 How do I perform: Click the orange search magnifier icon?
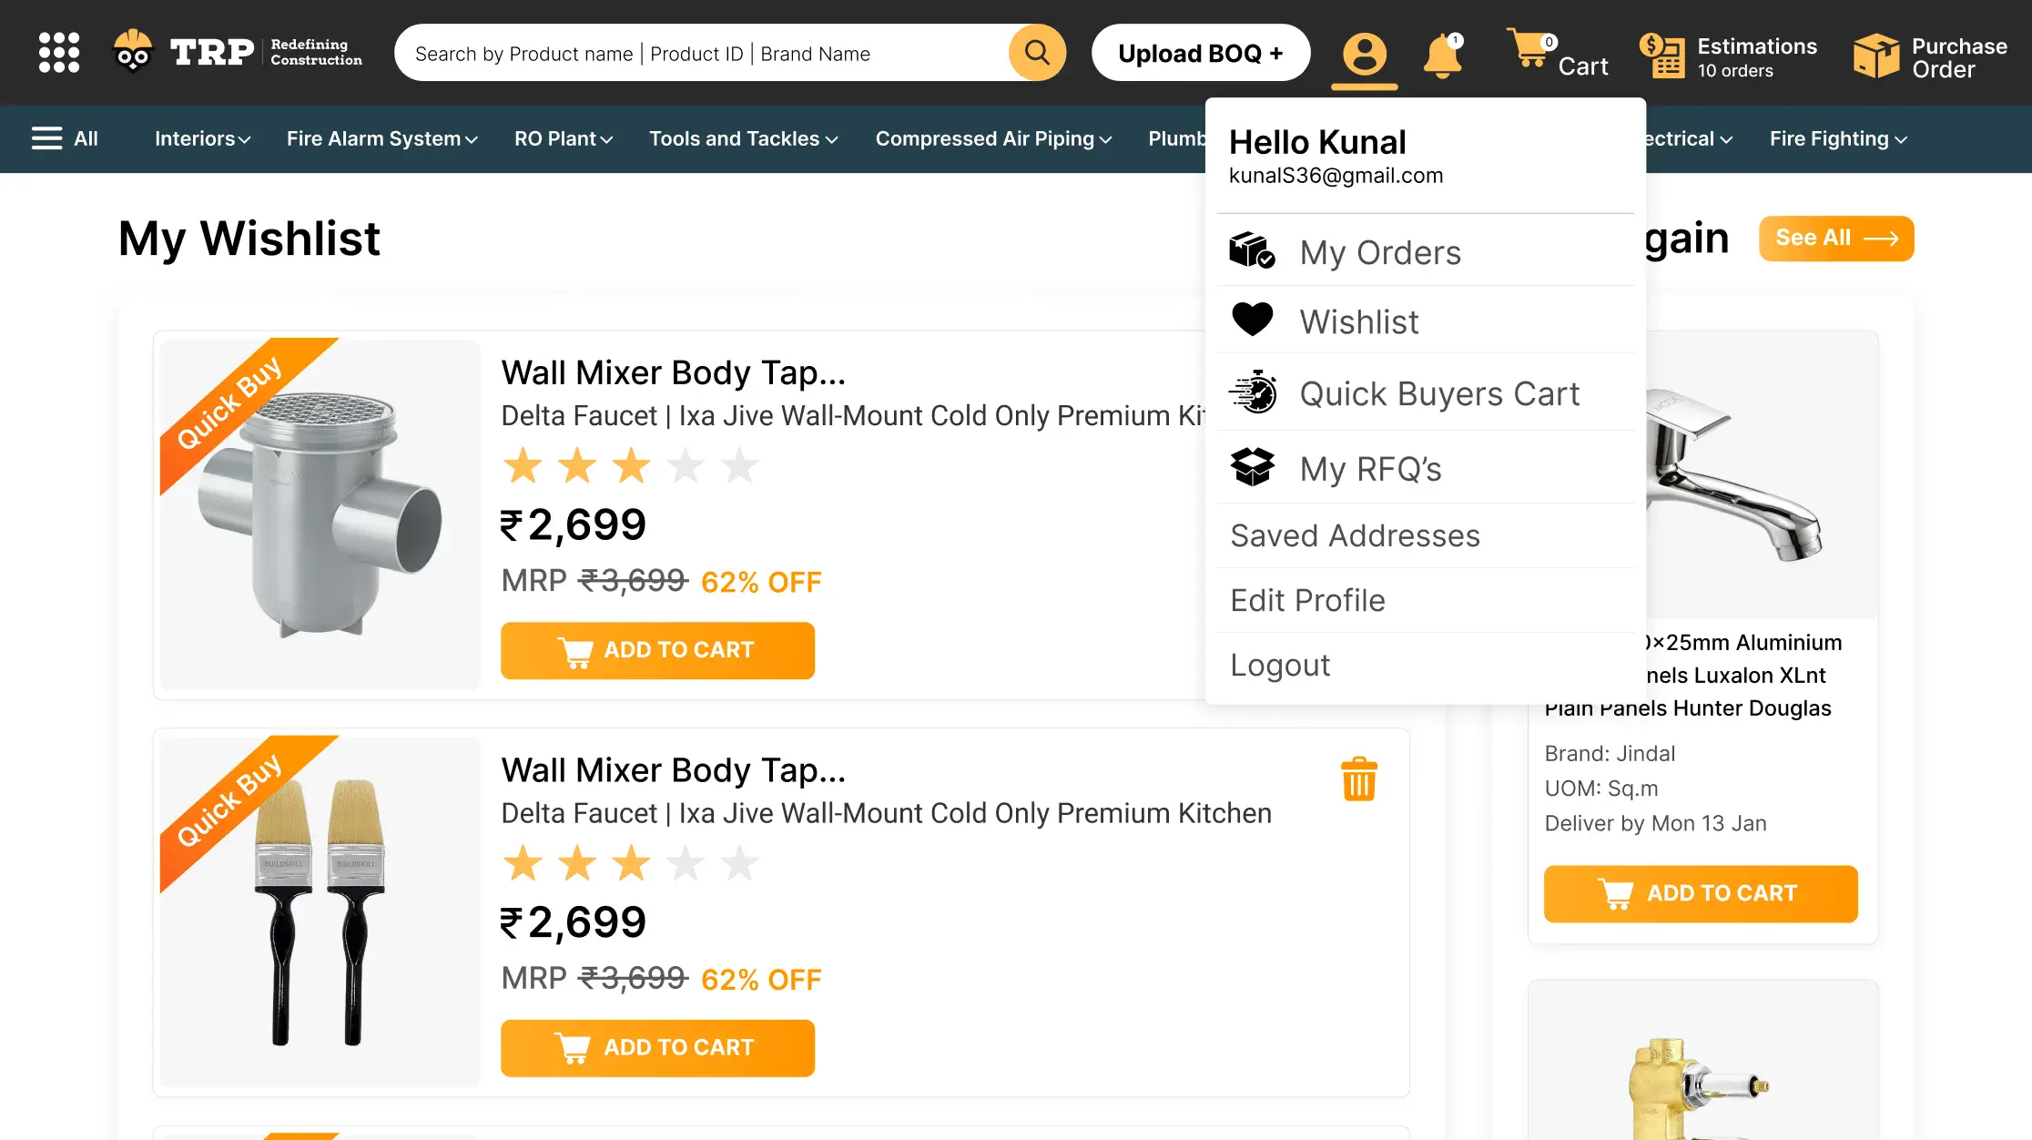tap(1037, 53)
